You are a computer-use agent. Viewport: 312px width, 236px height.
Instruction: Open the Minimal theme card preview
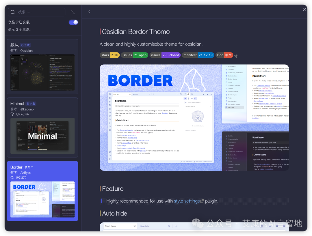42,136
